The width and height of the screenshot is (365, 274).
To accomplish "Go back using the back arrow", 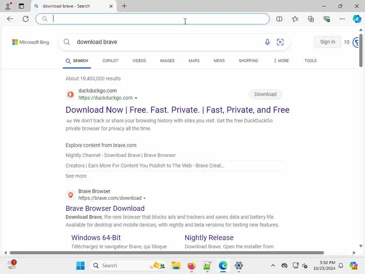I will [x=10, y=19].
